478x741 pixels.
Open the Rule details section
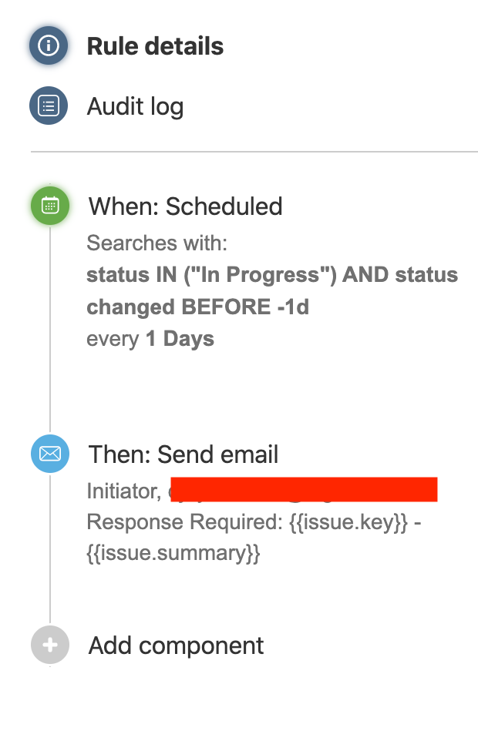click(156, 45)
